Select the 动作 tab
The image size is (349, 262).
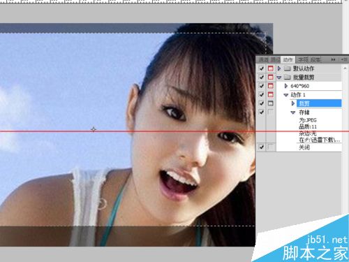pos(288,60)
